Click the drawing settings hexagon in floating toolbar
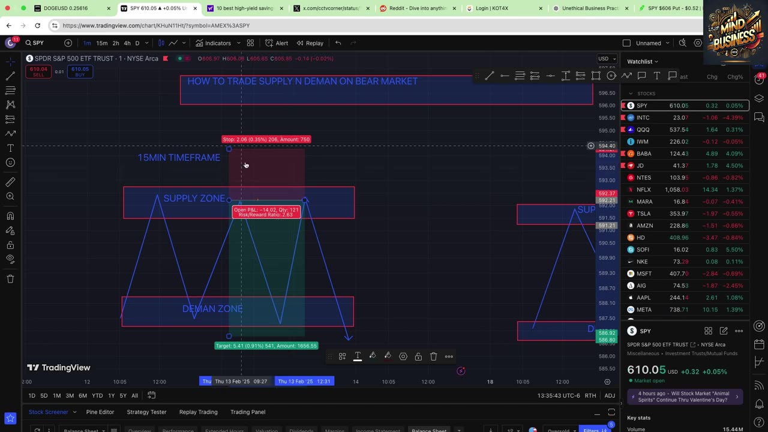The image size is (768, 432). coord(403,356)
